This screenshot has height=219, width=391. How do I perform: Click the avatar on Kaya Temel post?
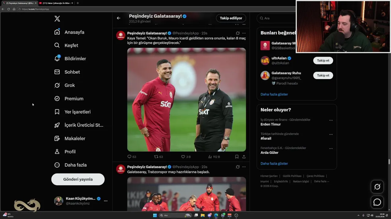121,35
